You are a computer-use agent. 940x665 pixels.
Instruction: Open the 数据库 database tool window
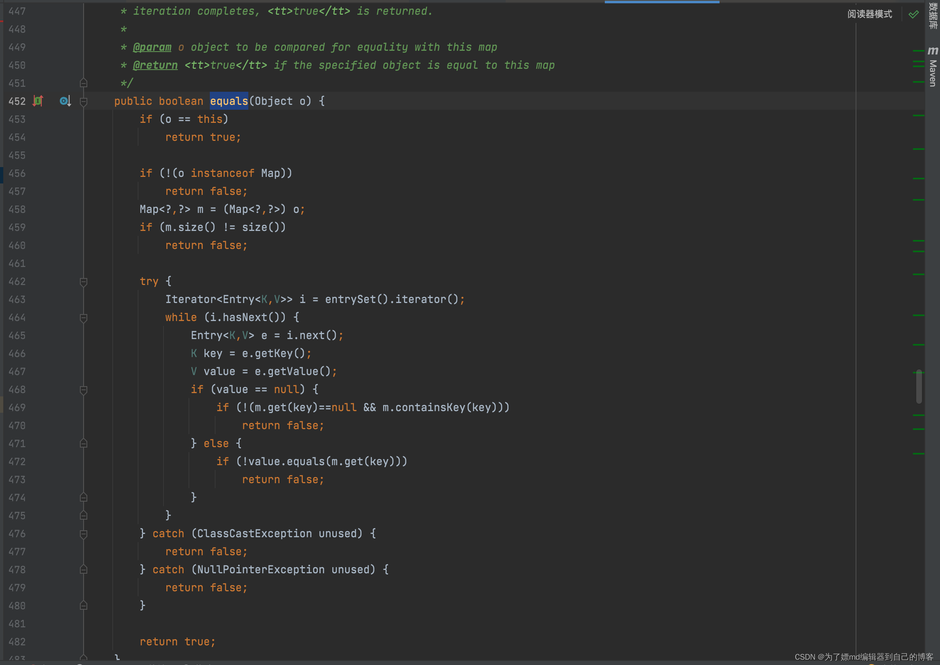coord(933,16)
